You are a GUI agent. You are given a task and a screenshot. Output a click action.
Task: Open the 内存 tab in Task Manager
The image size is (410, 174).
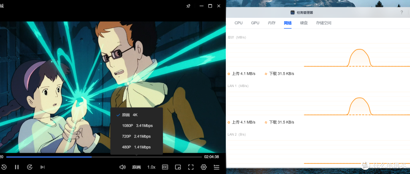272,23
